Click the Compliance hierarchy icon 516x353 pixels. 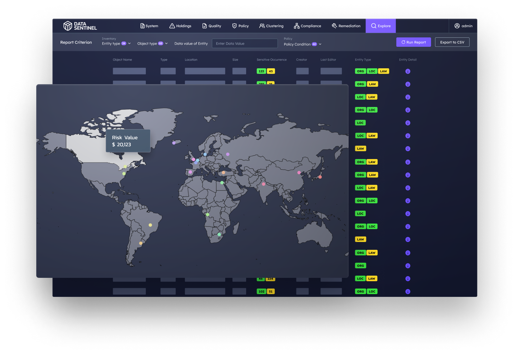click(296, 26)
